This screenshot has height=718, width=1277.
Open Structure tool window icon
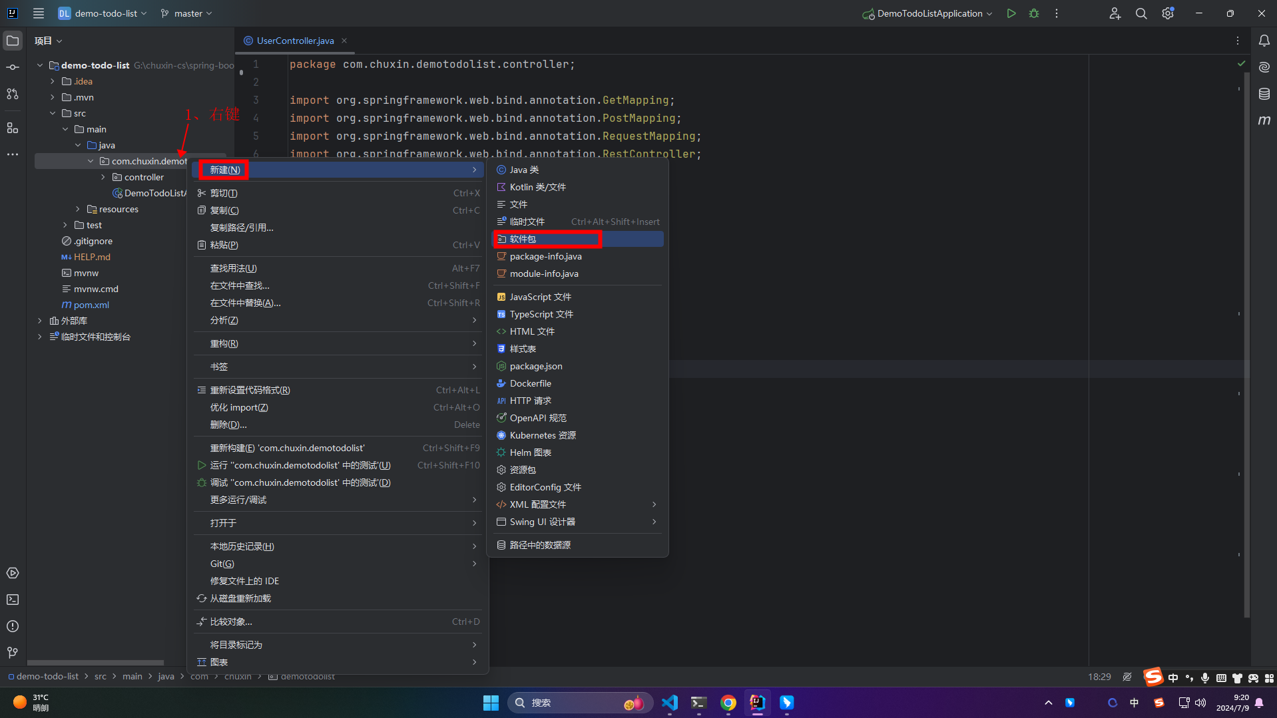click(x=13, y=127)
